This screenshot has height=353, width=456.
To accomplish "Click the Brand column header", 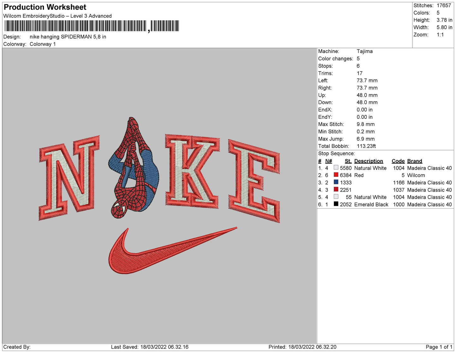I will (x=414, y=161).
